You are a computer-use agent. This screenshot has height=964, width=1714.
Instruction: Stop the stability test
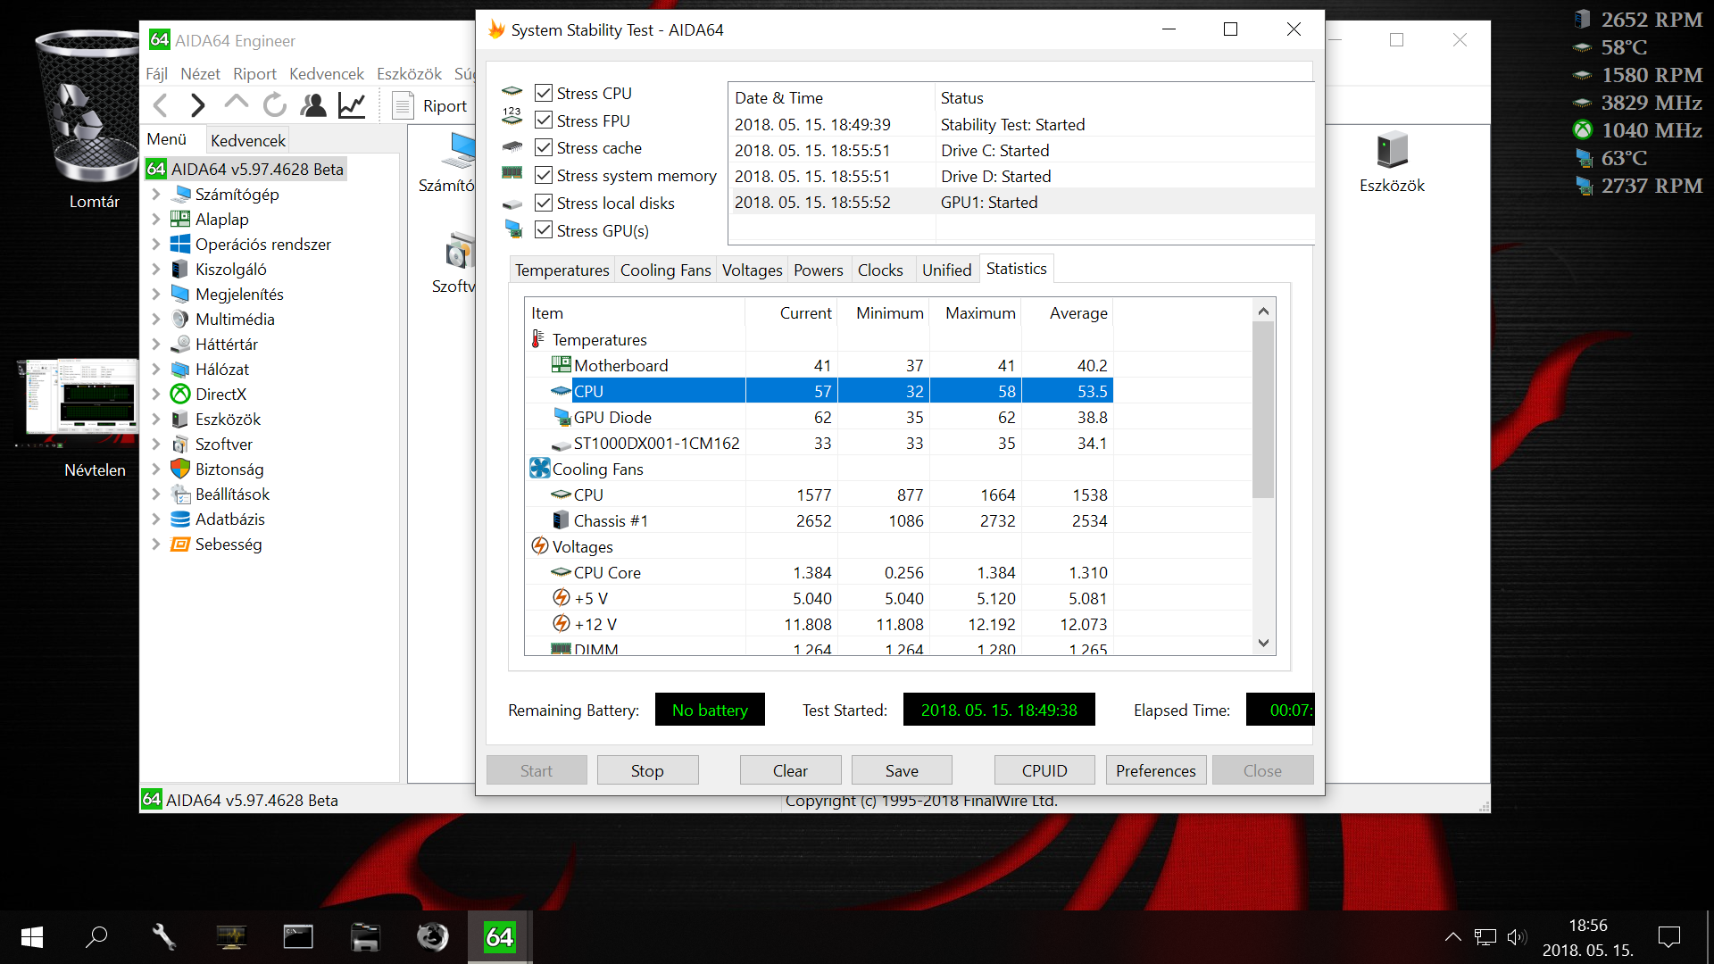pos(647,770)
